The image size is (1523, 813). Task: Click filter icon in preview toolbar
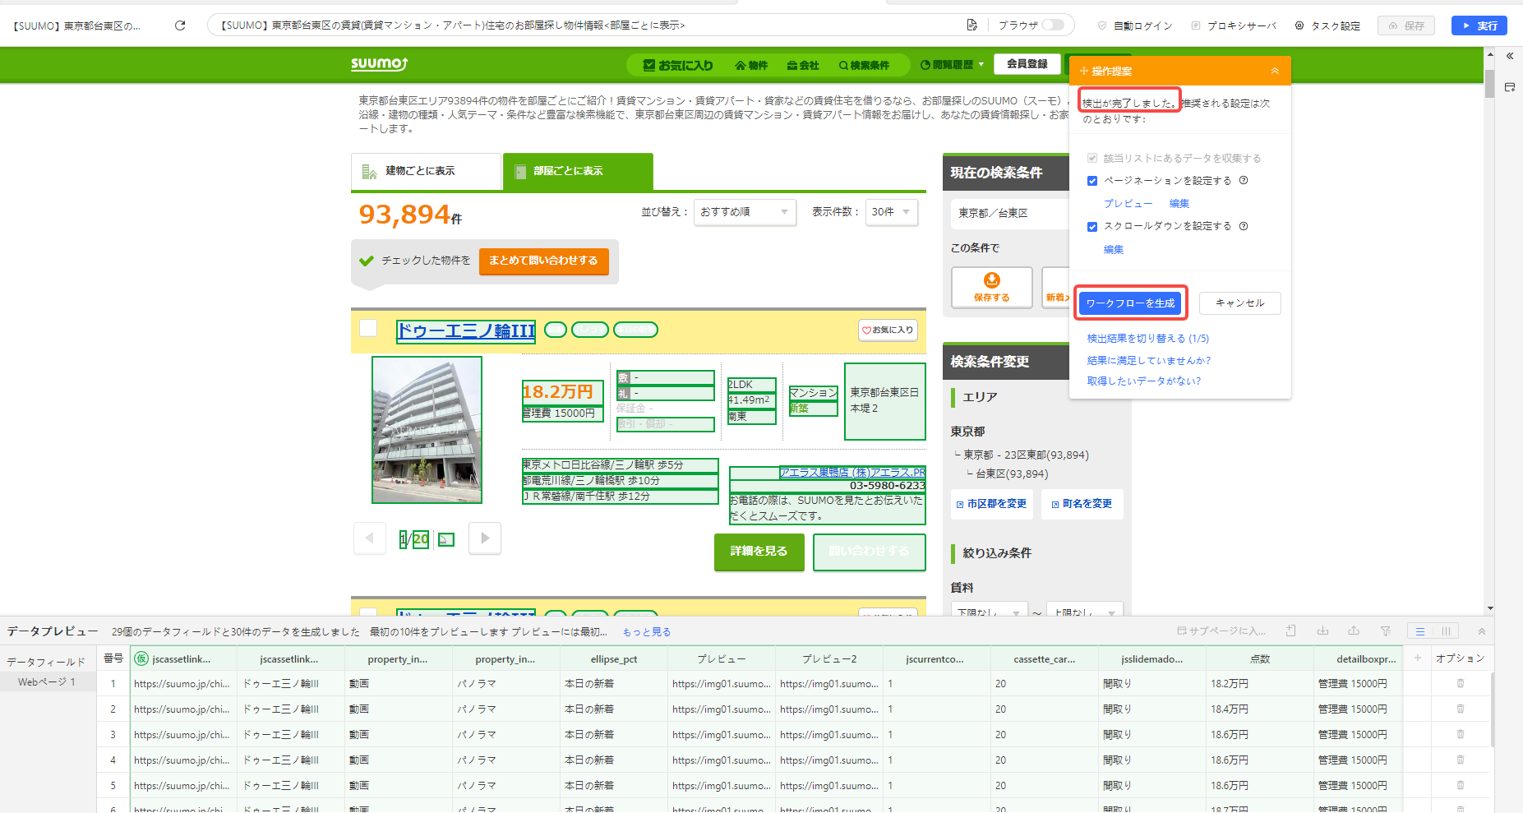[1386, 631]
